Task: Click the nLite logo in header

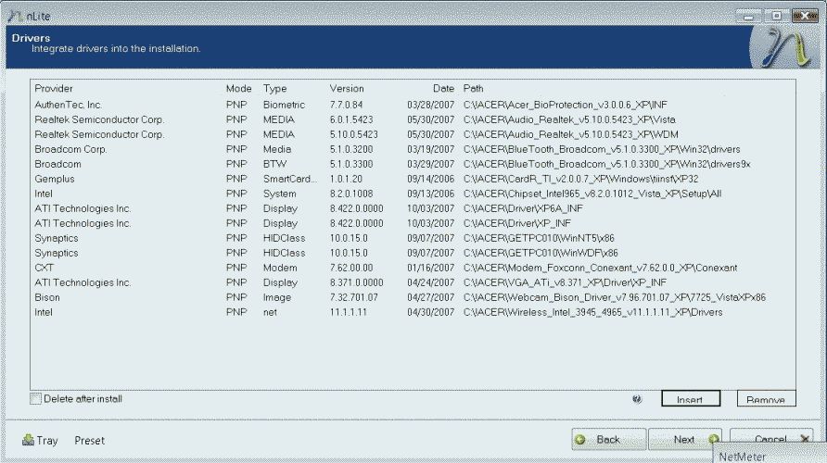Action: click(782, 47)
